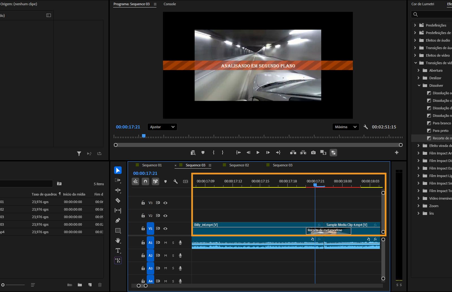Toggle the snapping magnet in the timeline

145,181
